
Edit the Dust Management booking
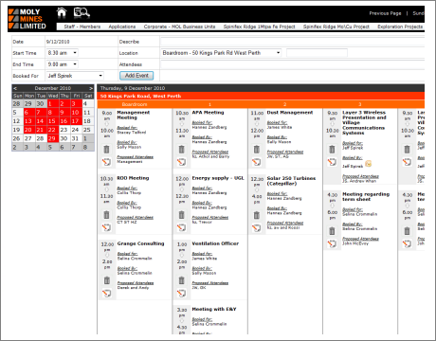[257, 162]
